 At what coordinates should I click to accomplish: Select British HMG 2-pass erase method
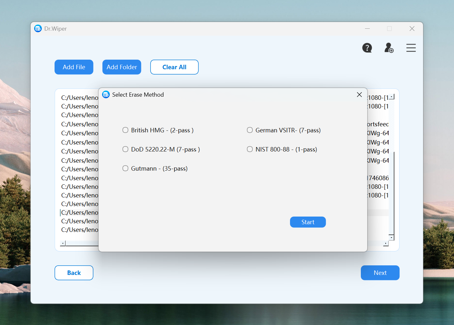158,130
